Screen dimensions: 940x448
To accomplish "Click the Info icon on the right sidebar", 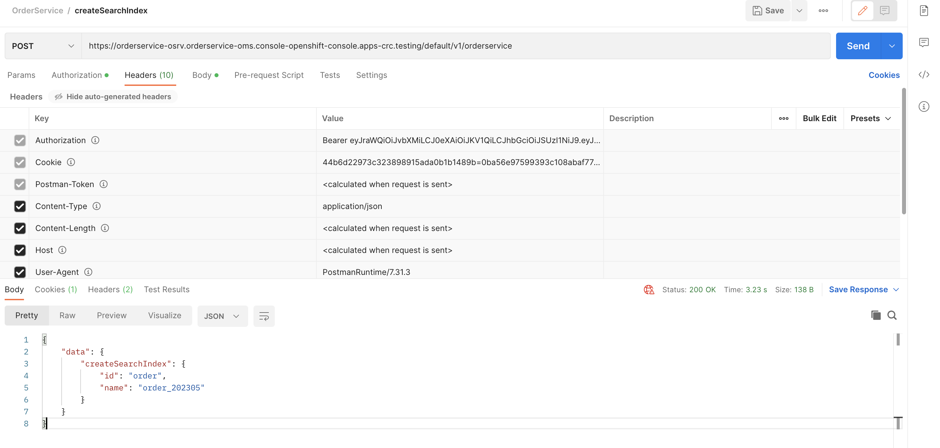I will click(924, 107).
